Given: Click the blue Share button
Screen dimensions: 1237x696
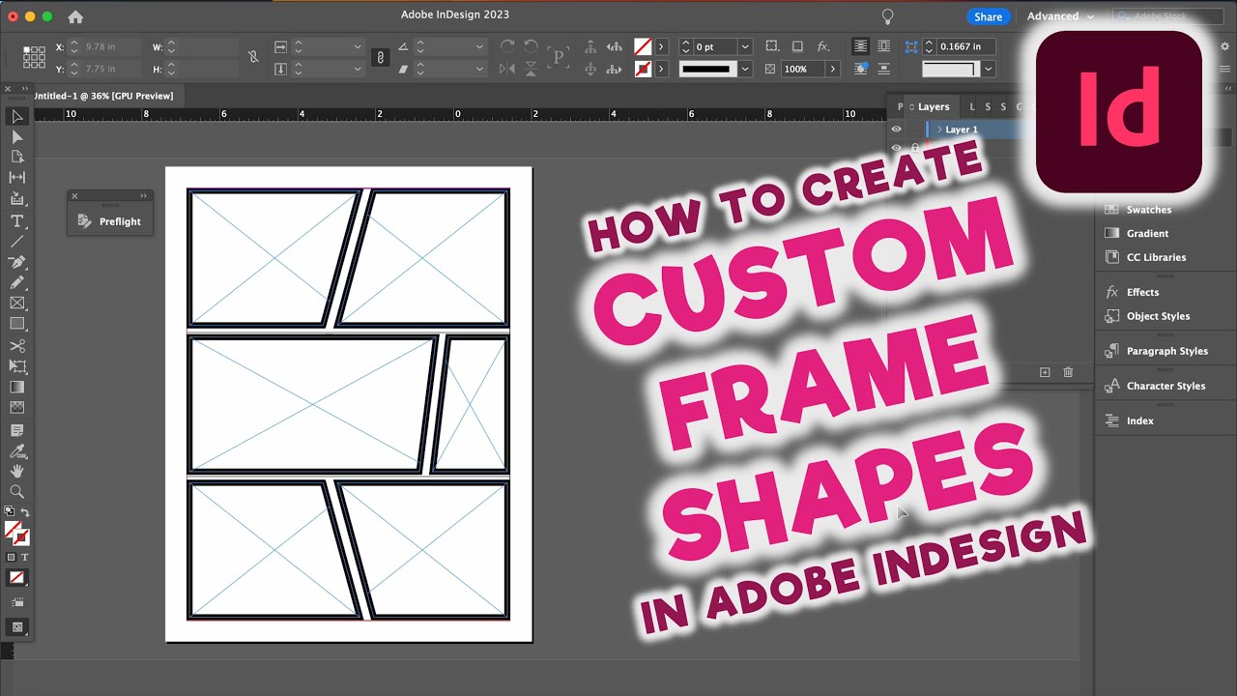Looking at the screenshot, I should pyautogui.click(x=988, y=16).
